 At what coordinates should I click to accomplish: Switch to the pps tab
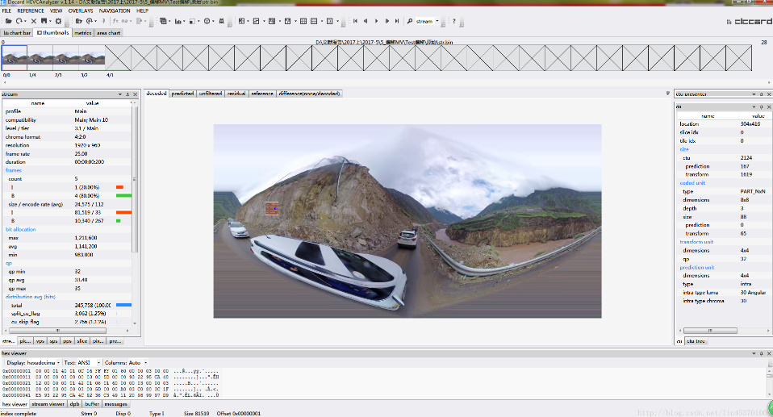click(67, 341)
